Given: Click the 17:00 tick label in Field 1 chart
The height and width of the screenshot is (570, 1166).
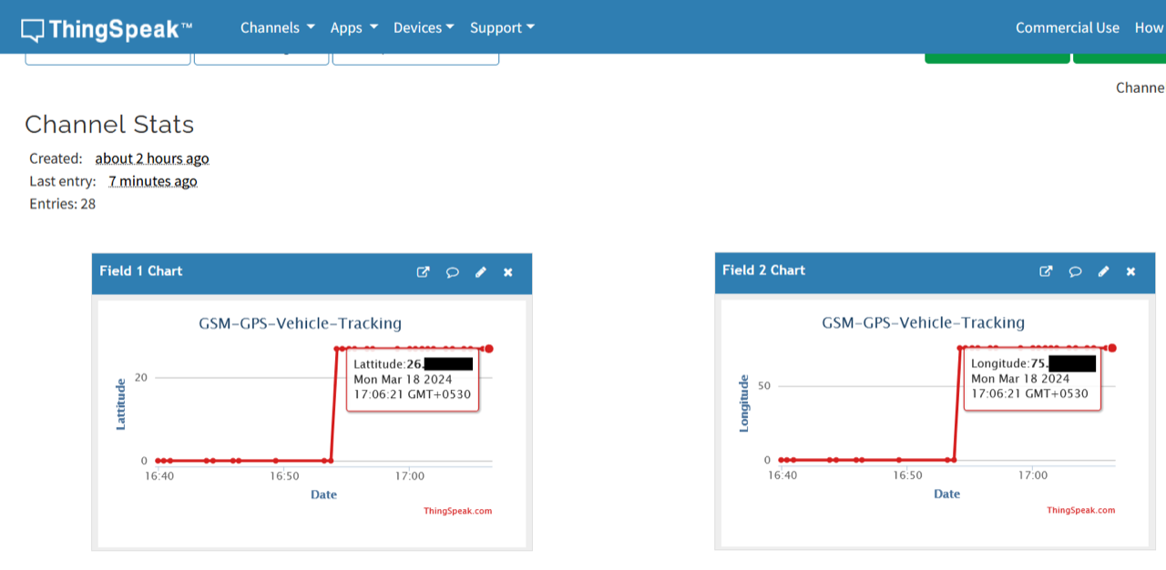Looking at the screenshot, I should 410,475.
